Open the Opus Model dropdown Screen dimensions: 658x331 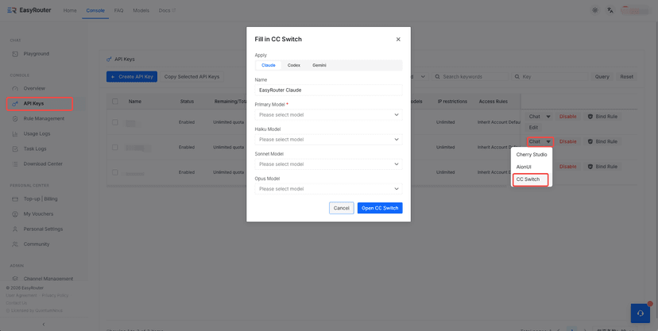(328, 189)
